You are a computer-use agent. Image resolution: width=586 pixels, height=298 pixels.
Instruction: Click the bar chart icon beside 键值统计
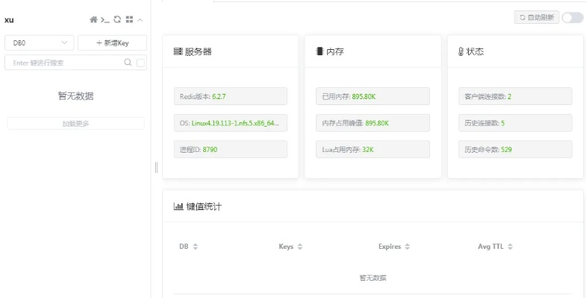pyautogui.click(x=178, y=206)
